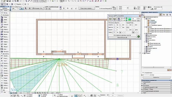Select the Лестница (Stair) tool

pyautogui.click(x=4, y=32)
